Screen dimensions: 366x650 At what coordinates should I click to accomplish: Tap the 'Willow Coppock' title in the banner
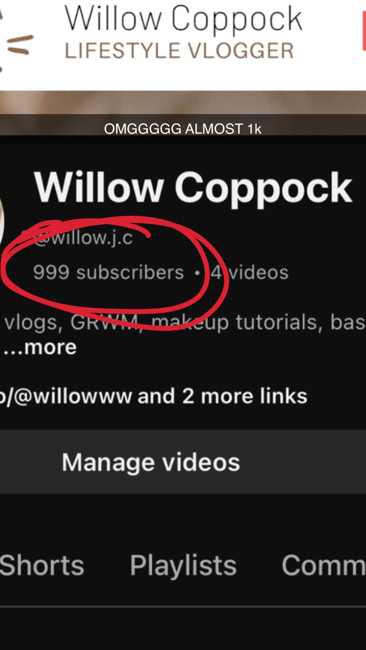tap(183, 19)
